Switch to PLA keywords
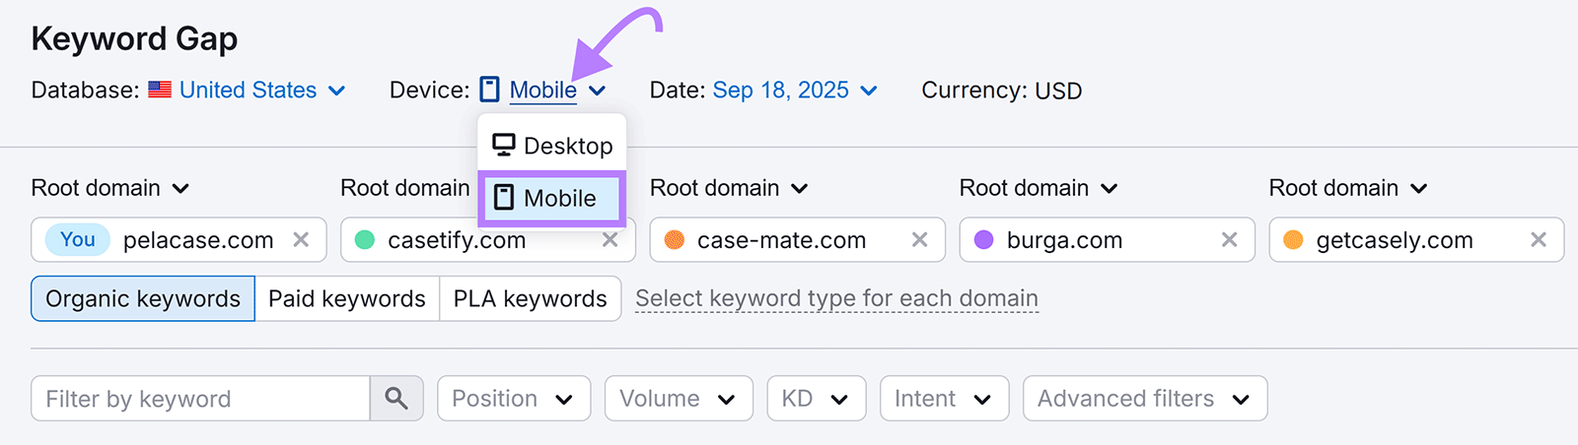The height and width of the screenshot is (445, 1578). [x=530, y=299]
